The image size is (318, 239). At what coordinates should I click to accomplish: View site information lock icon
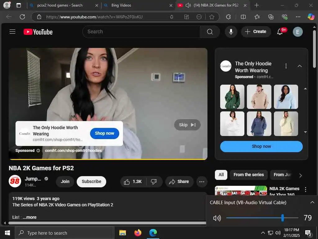click(x=39, y=17)
